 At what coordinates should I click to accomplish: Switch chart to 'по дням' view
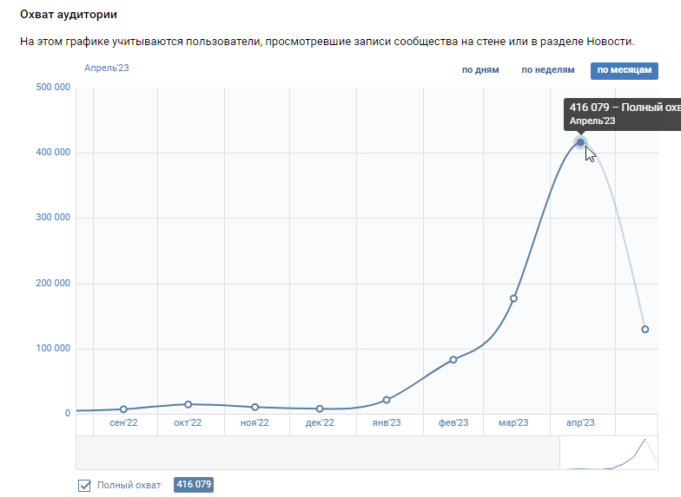pos(480,70)
